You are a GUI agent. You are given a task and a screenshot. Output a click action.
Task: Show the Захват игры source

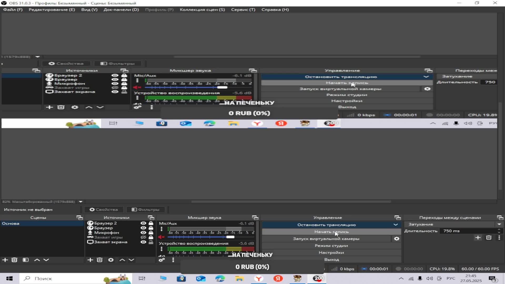[x=143, y=237]
